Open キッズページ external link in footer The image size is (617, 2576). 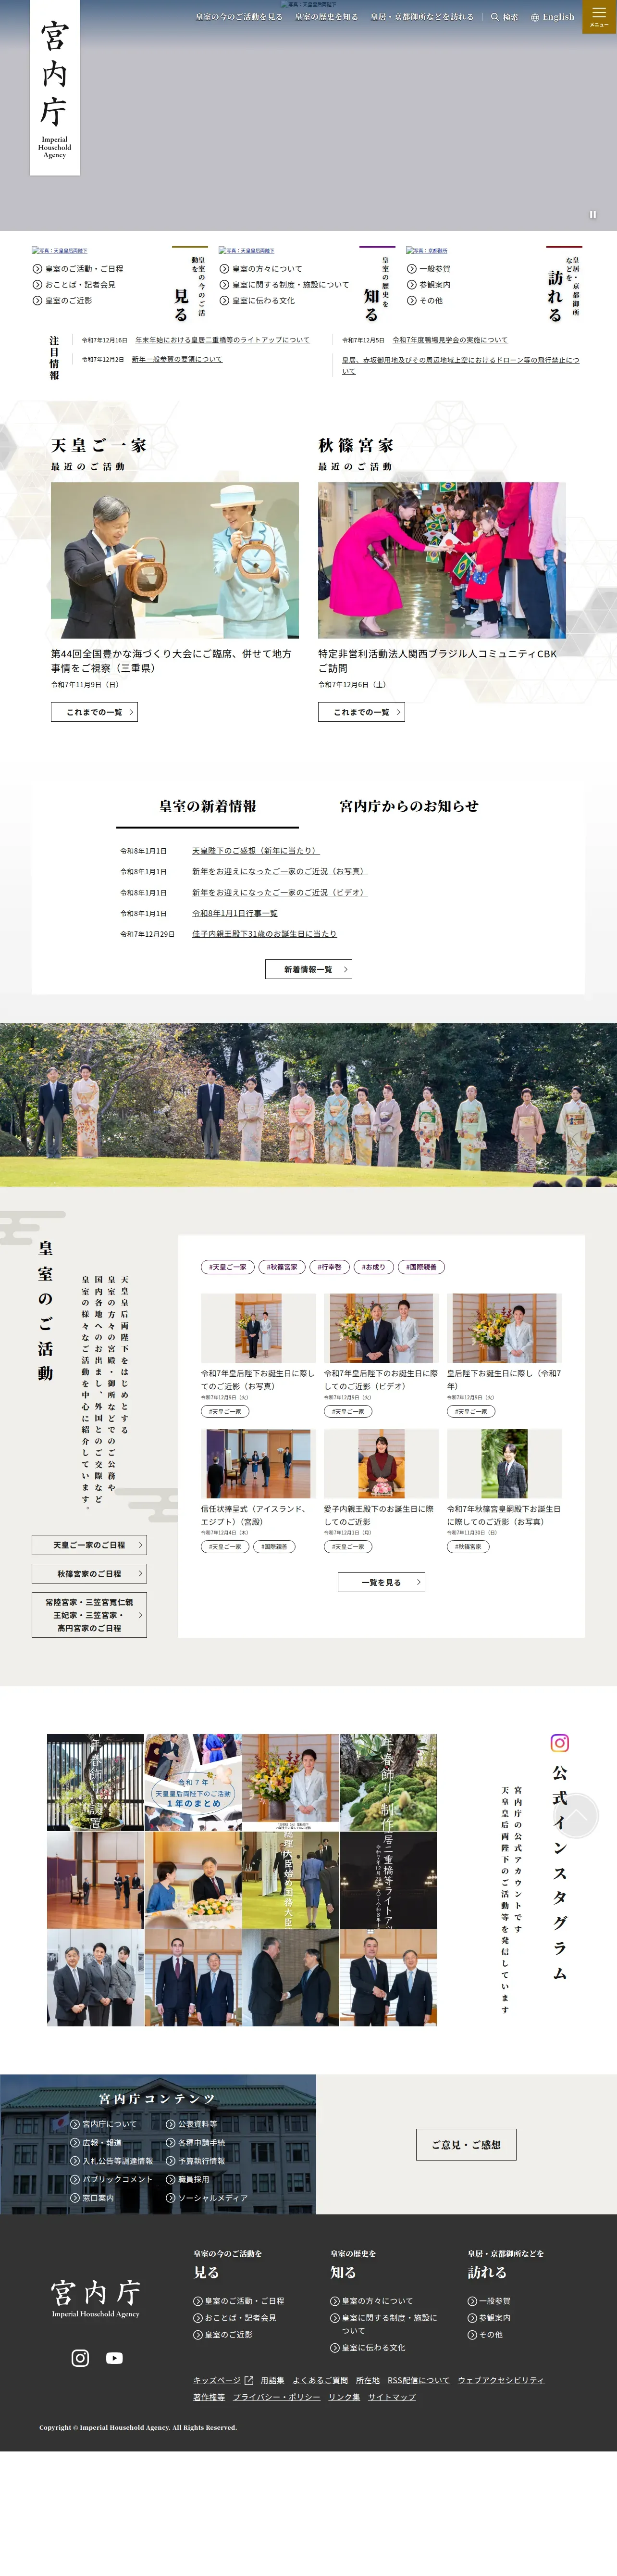(x=223, y=2380)
